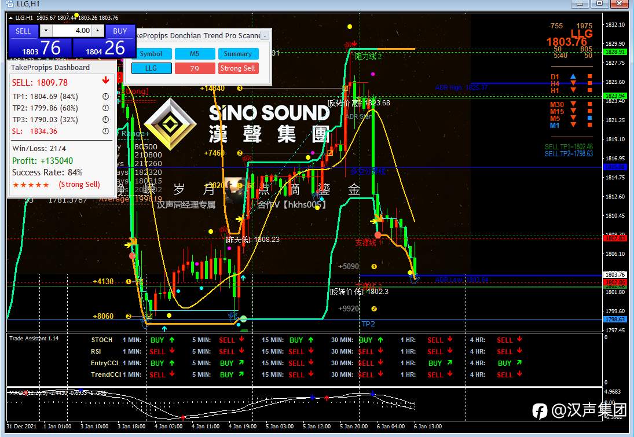The height and width of the screenshot is (437, 634).
Task: Click the EntryCCI 1 HR BUY cell
Action: tap(440, 363)
